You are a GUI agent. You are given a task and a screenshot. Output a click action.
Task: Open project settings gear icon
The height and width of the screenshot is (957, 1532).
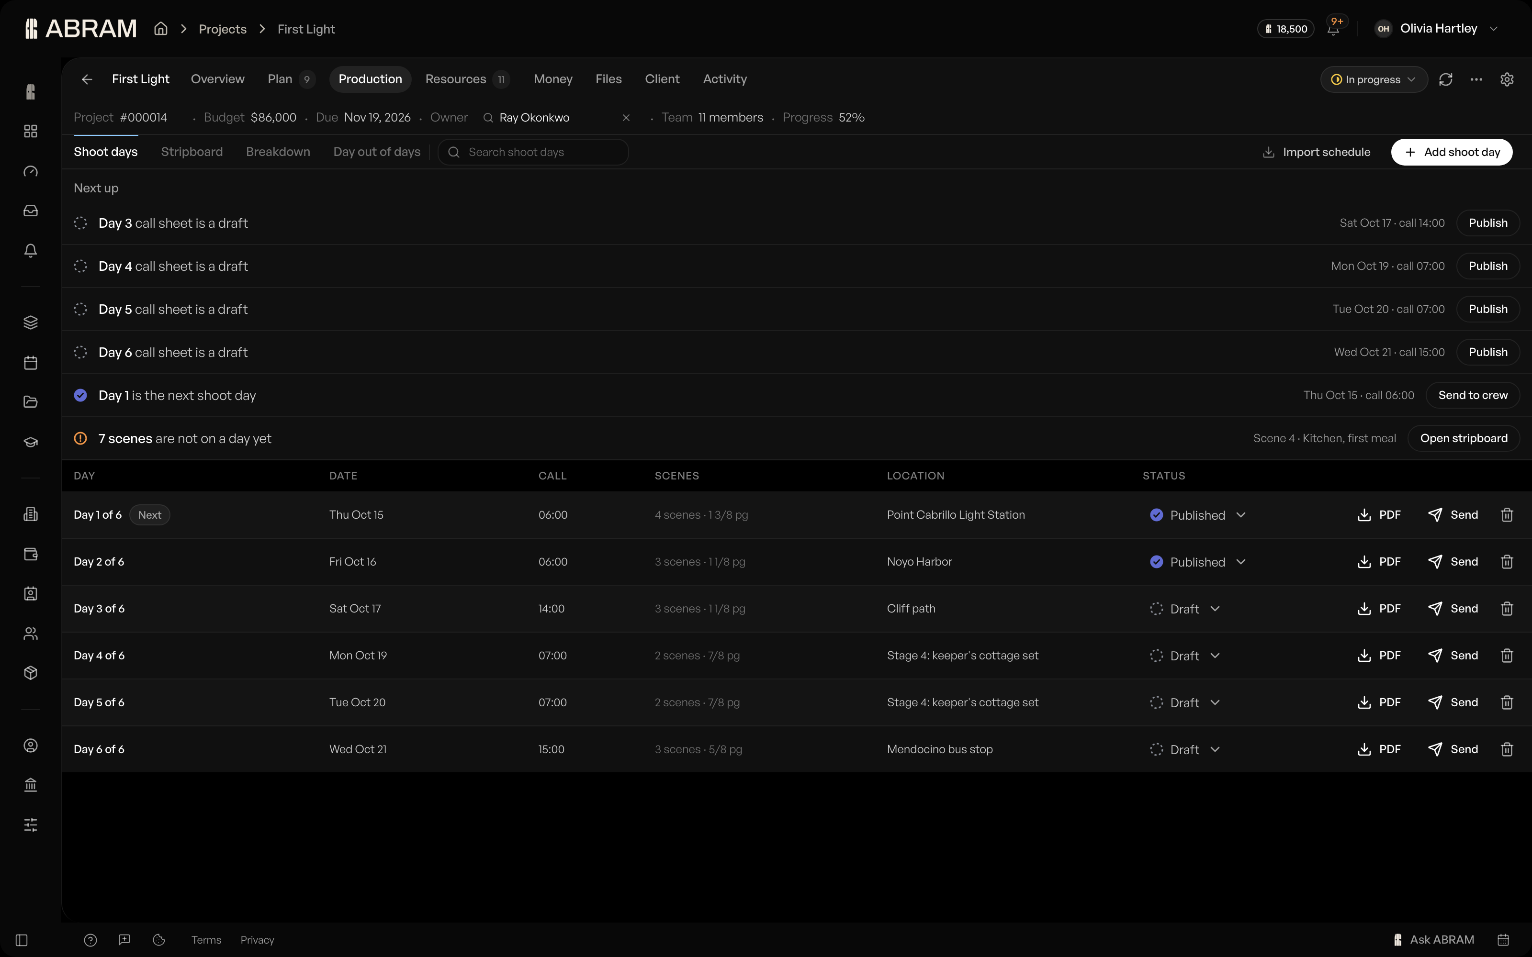tap(1507, 79)
